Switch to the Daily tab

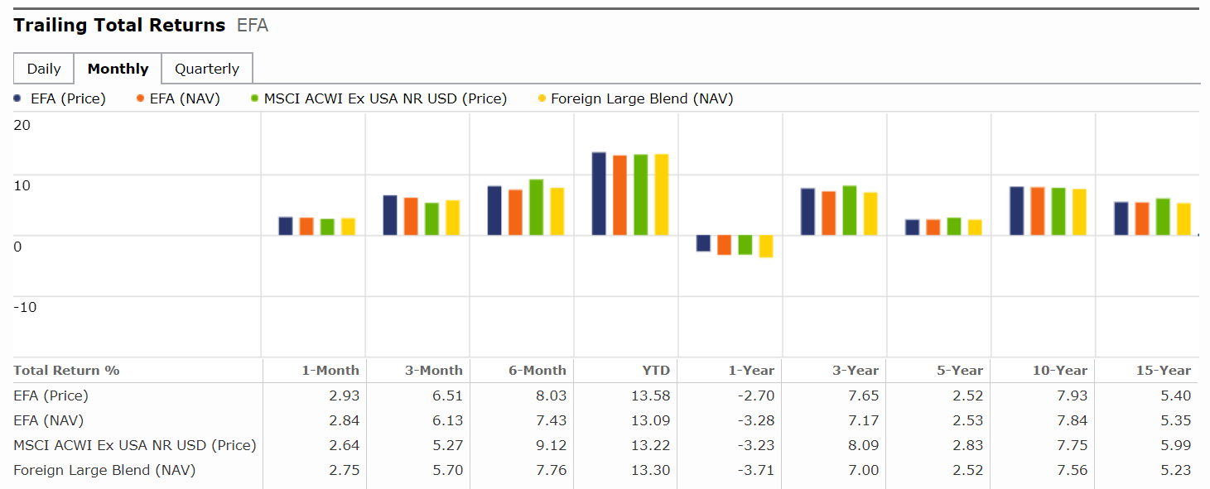coord(44,69)
